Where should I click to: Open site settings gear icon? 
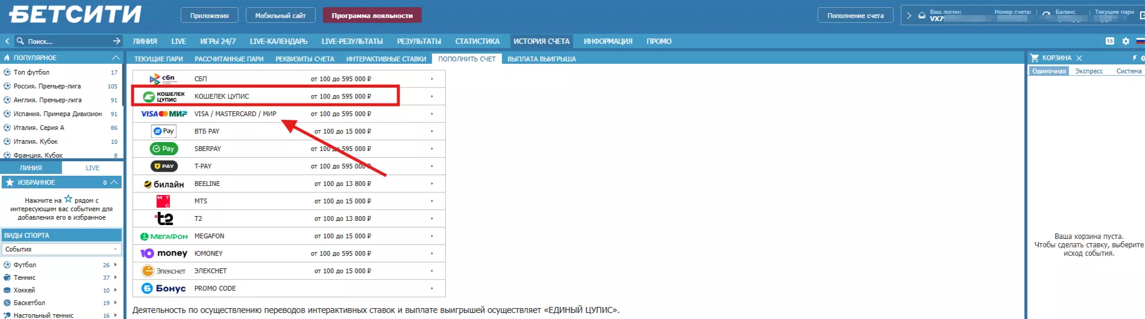1126,41
